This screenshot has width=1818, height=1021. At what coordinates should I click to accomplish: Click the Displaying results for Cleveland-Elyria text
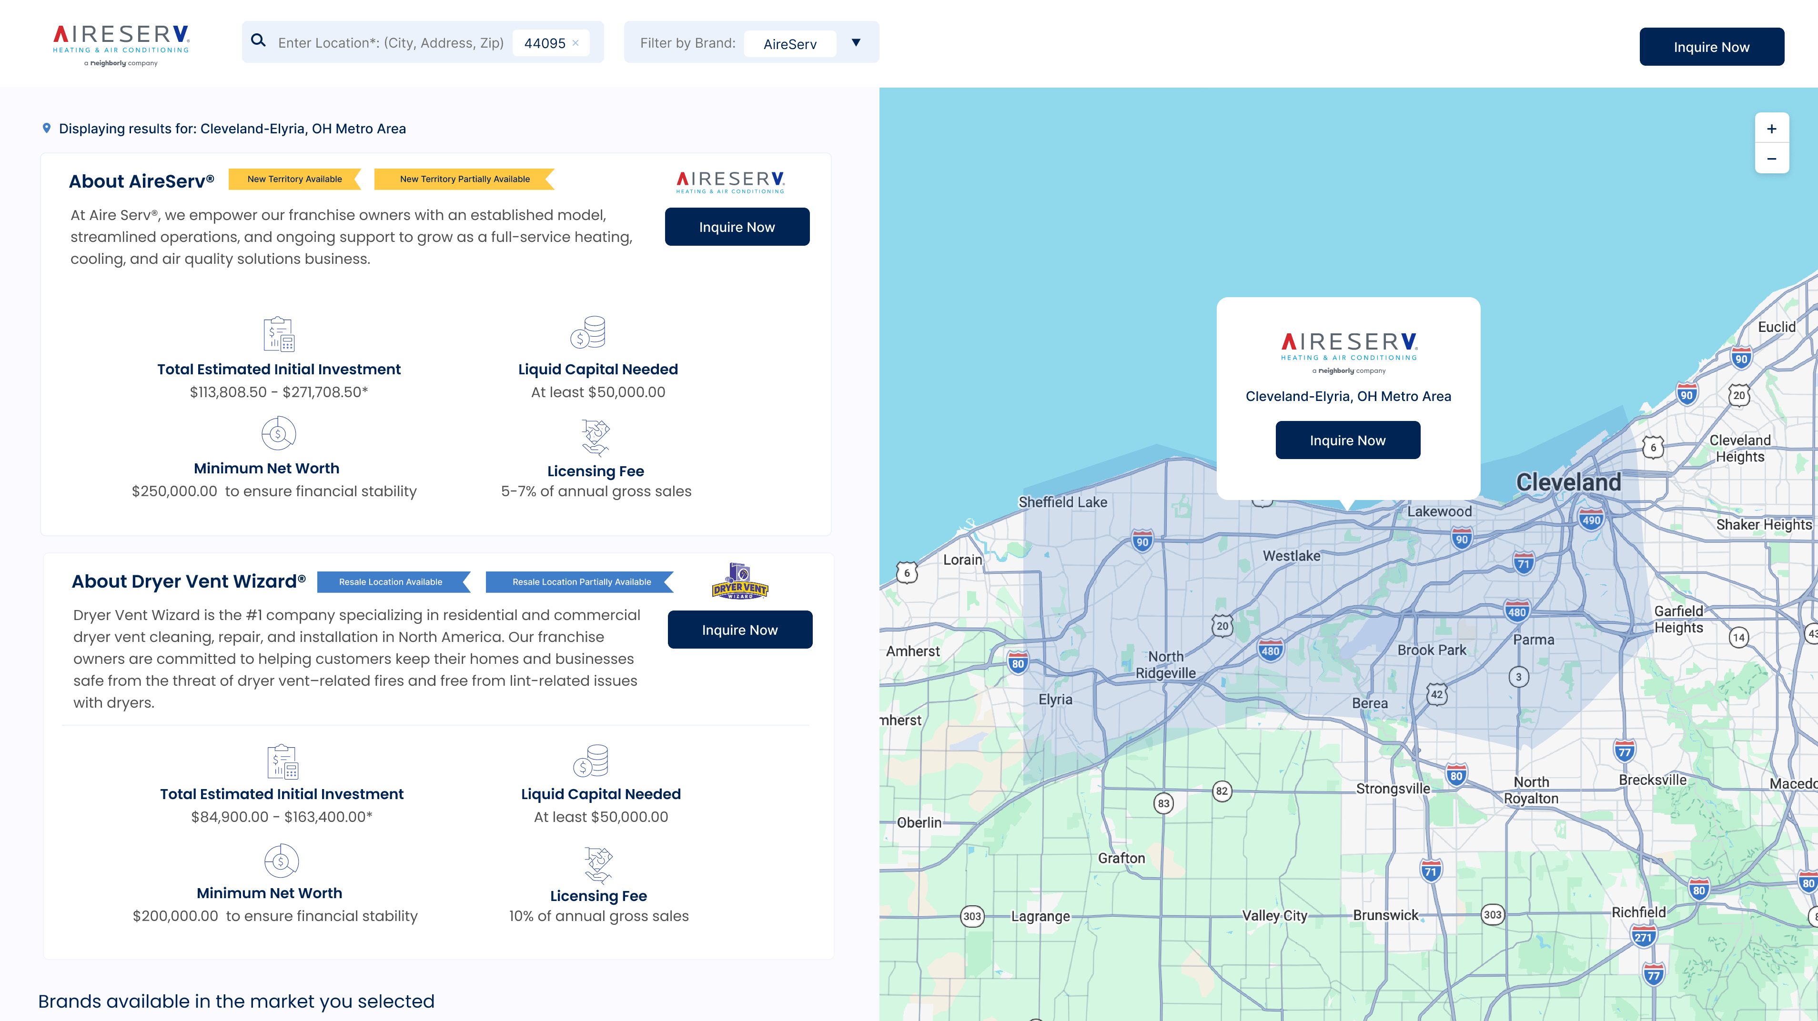pos(232,129)
